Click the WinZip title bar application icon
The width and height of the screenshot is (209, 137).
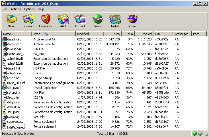[4, 4]
